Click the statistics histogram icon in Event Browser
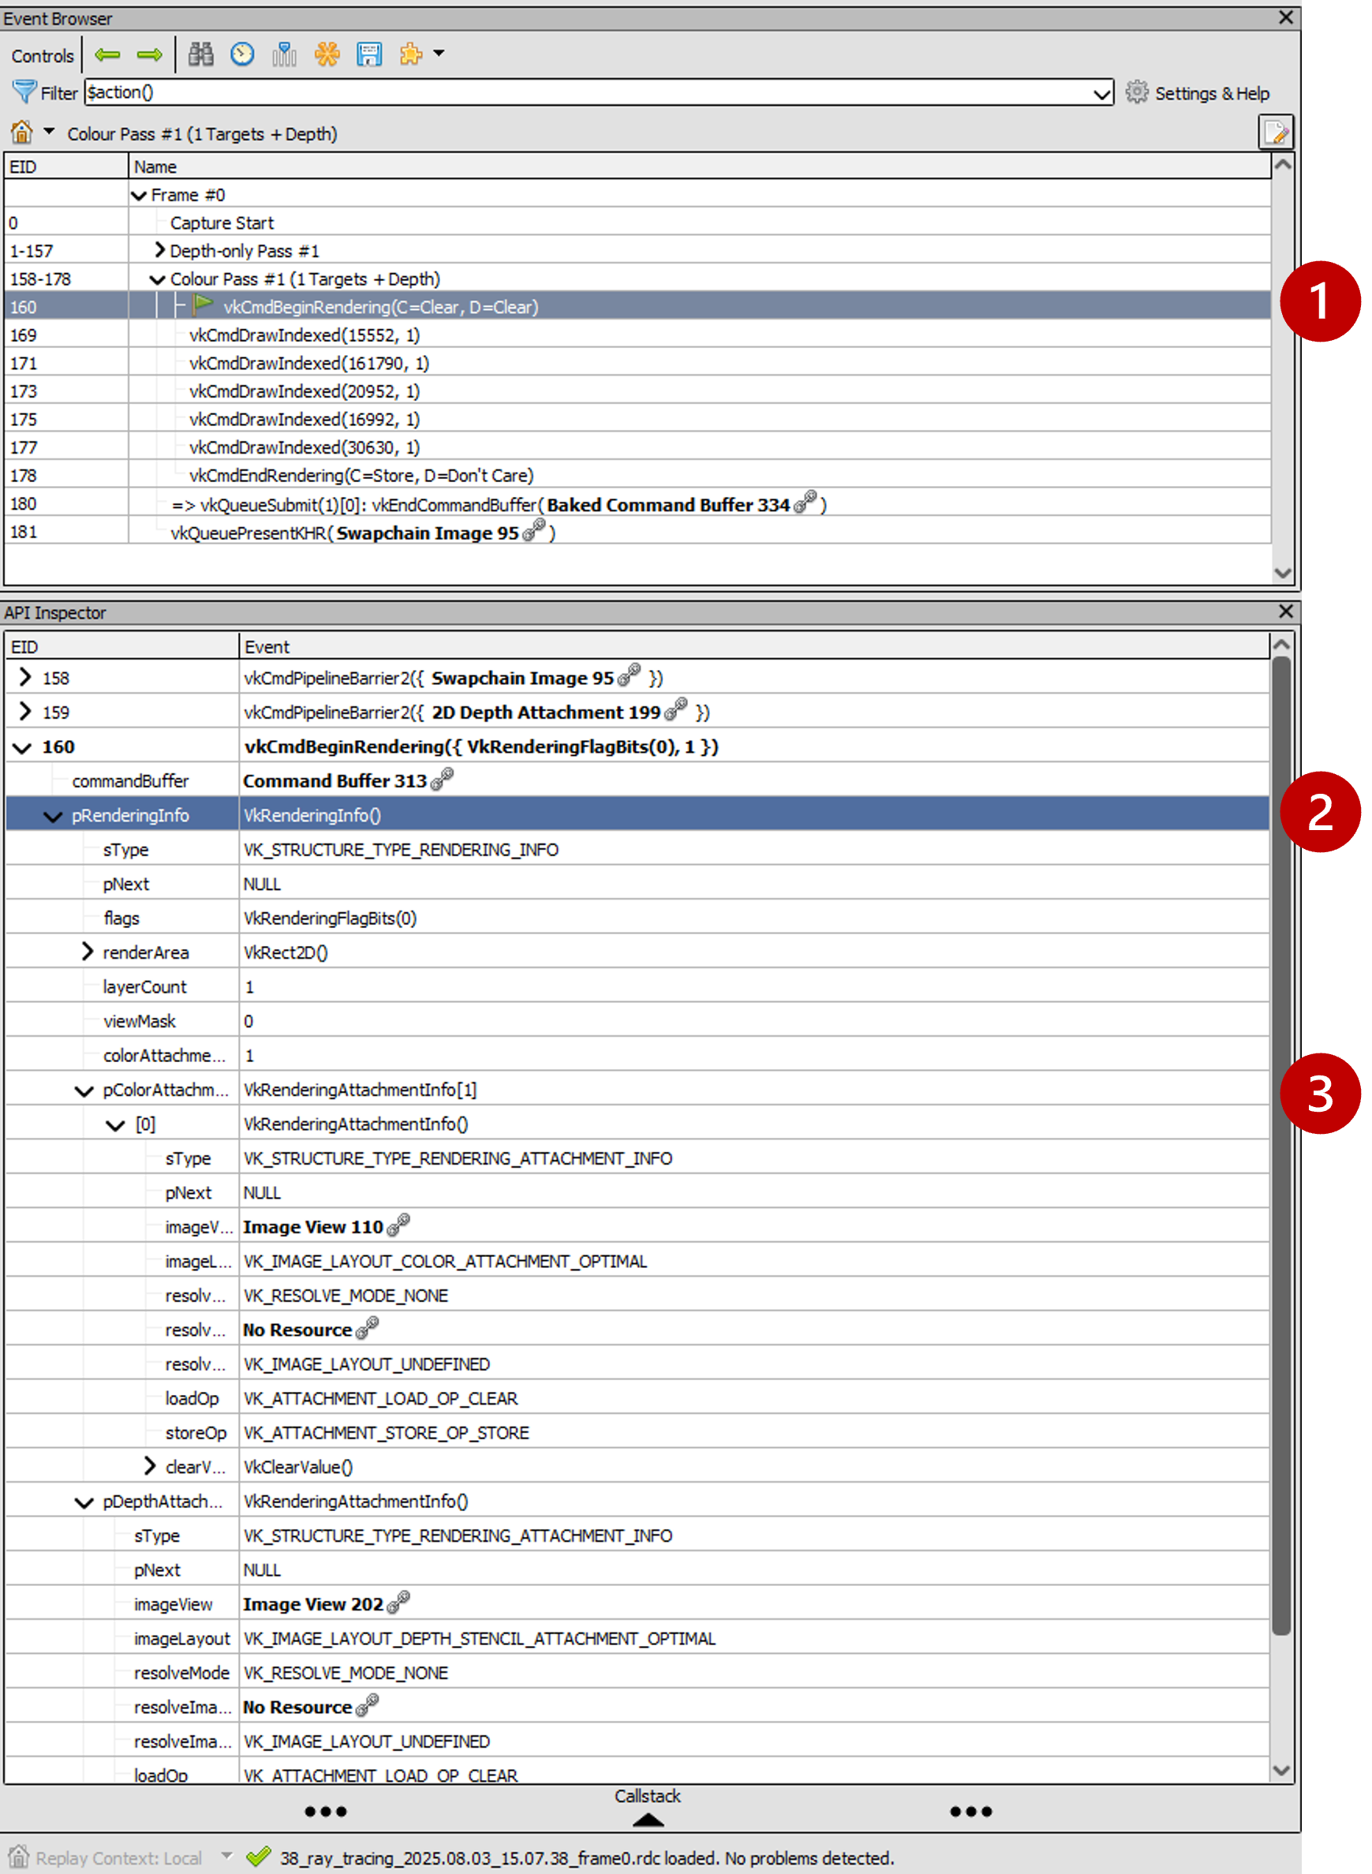 [x=284, y=54]
